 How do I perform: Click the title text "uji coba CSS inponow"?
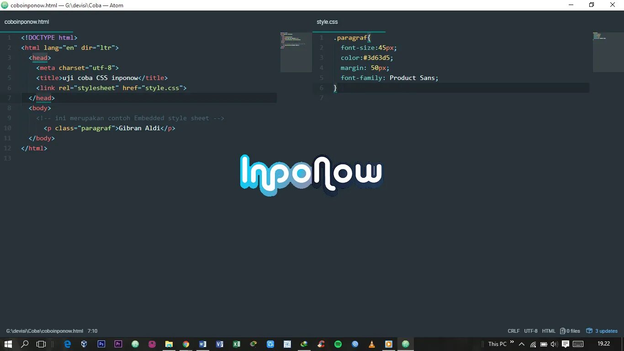click(100, 78)
